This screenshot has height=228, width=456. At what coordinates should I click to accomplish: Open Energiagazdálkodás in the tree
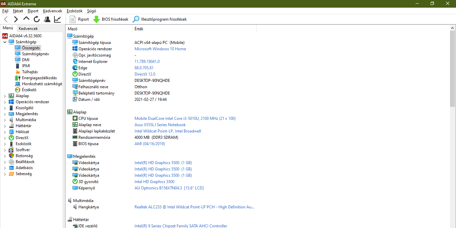[x=39, y=78]
